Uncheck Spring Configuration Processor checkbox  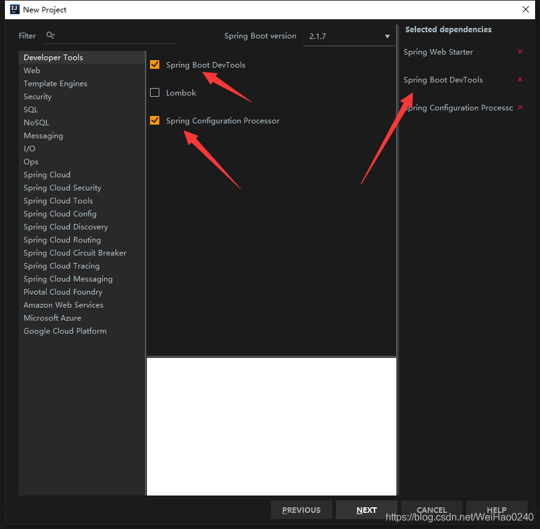(x=154, y=120)
